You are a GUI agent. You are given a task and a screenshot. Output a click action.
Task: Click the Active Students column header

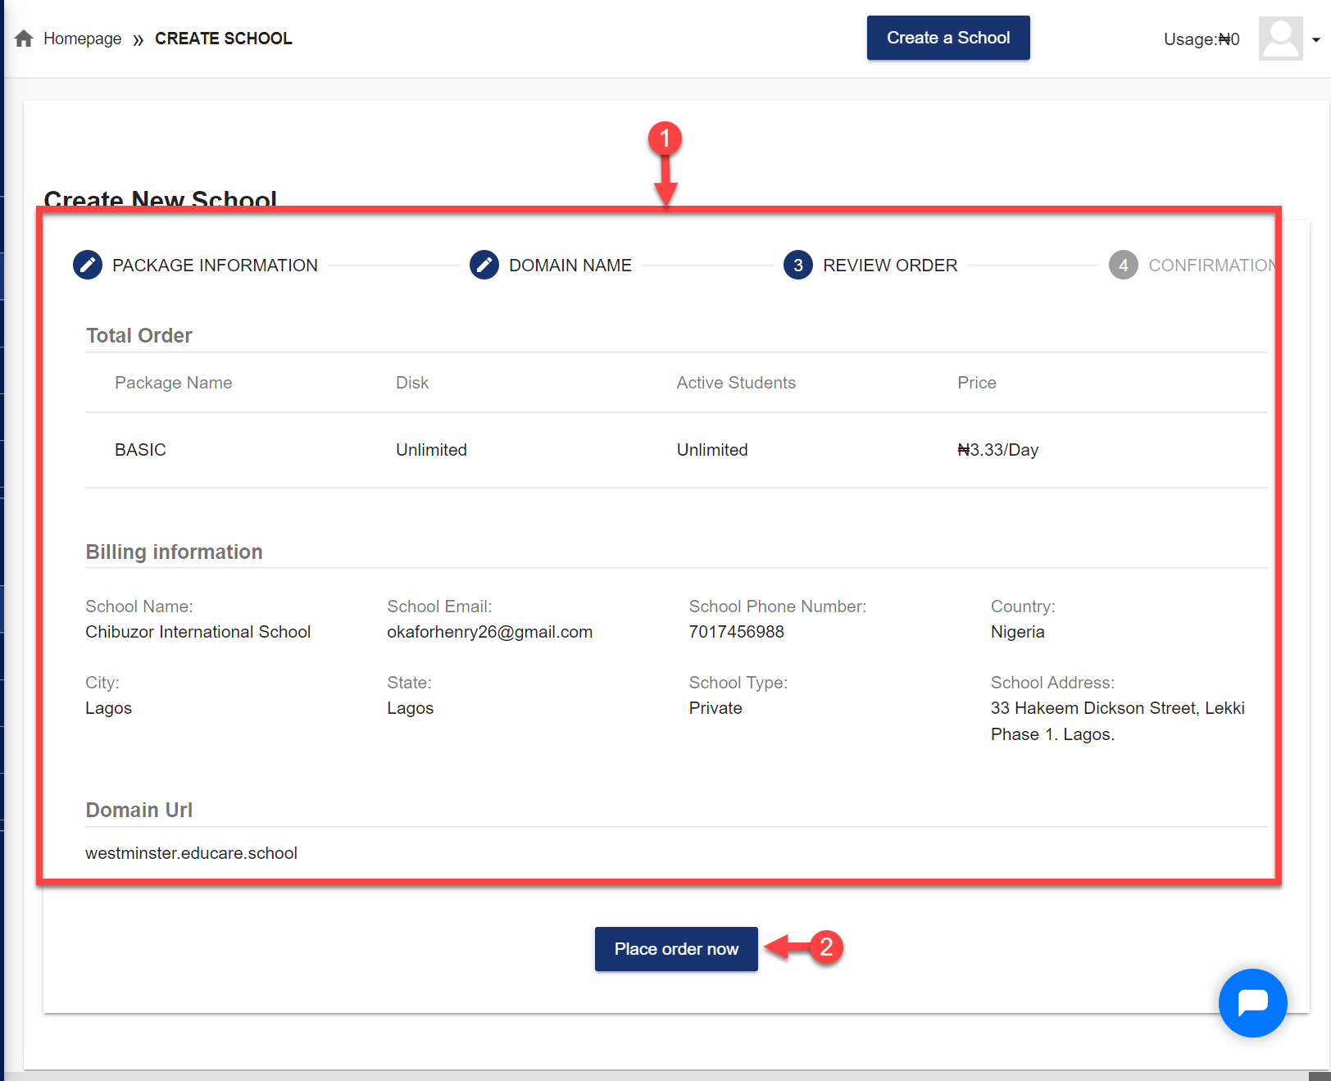click(x=736, y=383)
